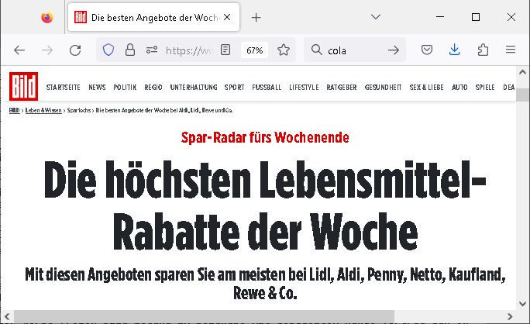Open the NEWS section
The image size is (530, 324).
[97, 88]
